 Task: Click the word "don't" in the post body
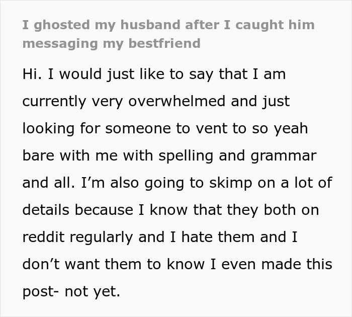pos(42,264)
